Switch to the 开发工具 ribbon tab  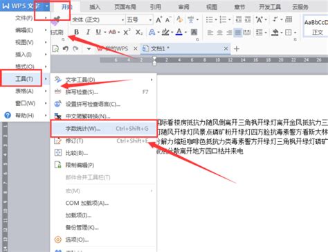coord(270,7)
